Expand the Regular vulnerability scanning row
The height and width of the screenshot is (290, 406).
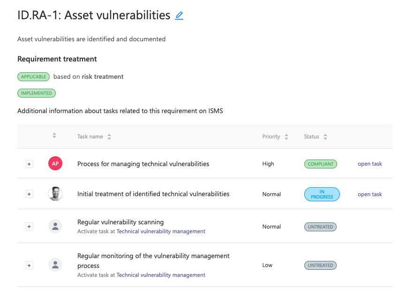point(29,227)
